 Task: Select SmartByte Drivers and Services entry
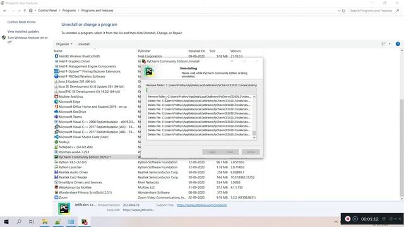[80, 182]
